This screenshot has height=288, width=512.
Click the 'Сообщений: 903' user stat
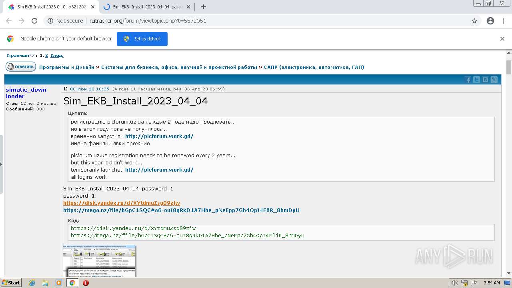tap(26, 109)
